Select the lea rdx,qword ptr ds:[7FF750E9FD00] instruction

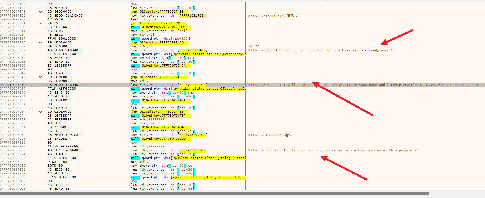169,150
